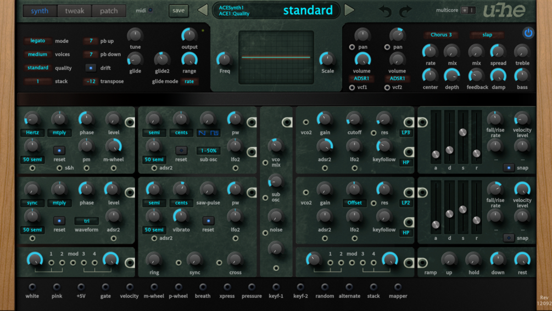Viewport: 552px width, 311px height.
Task: Click the sync rate mode button
Action: point(32,203)
